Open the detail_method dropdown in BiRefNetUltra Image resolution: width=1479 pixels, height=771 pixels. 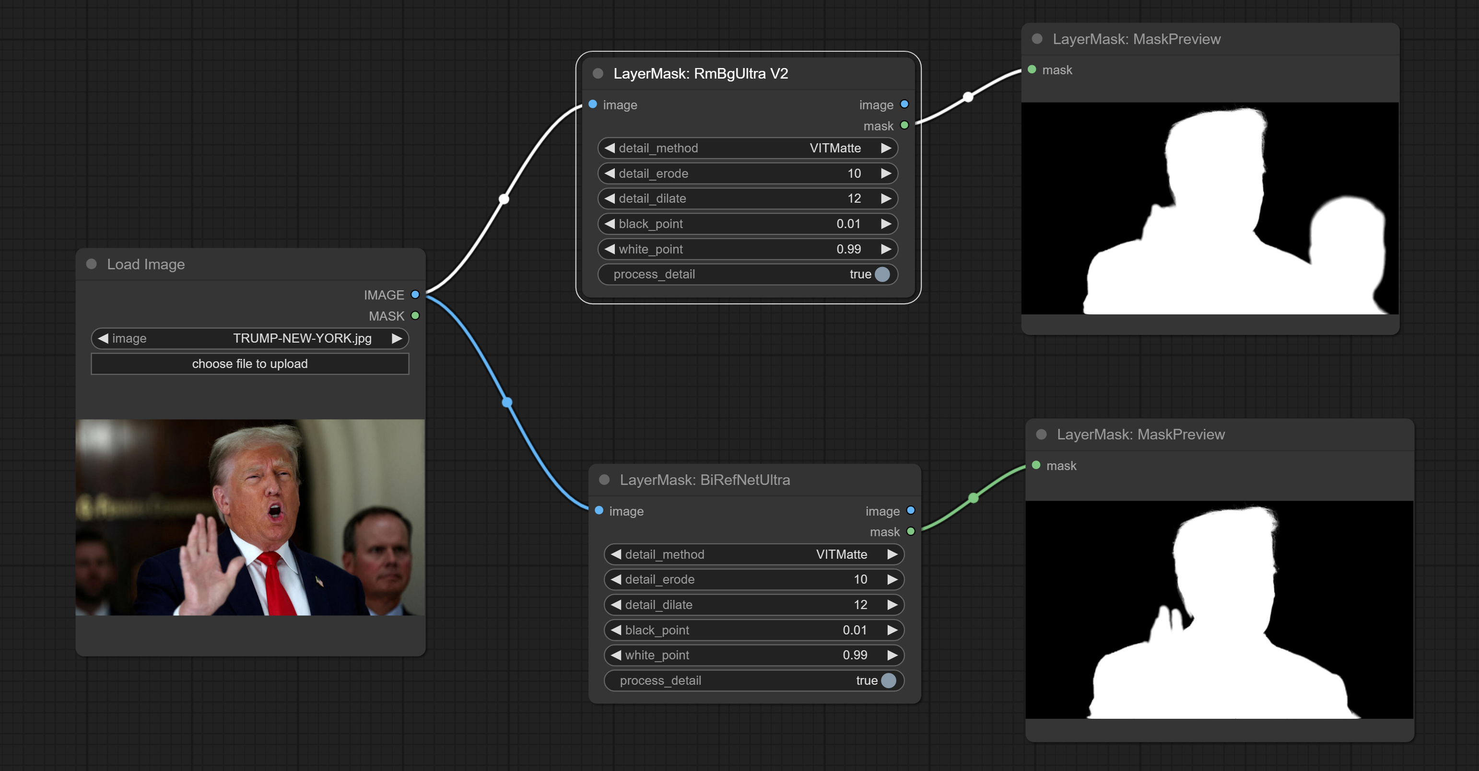[x=753, y=554]
